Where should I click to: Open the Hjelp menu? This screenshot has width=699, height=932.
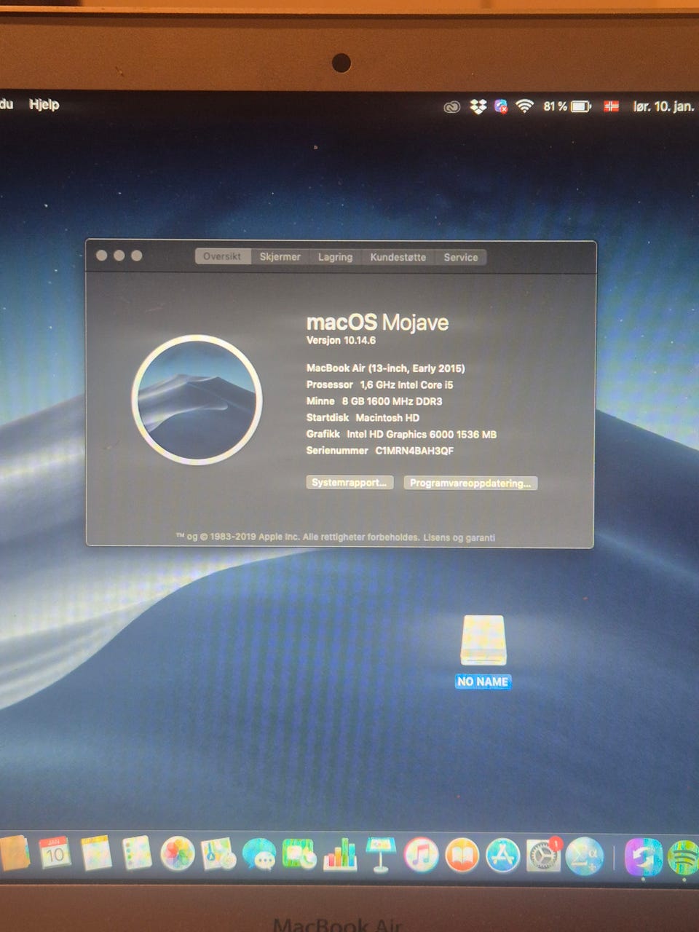[x=44, y=104]
